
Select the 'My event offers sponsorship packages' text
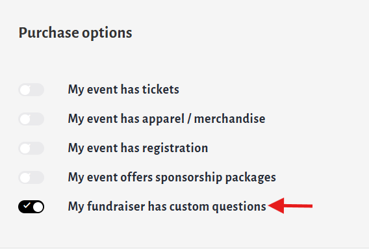tap(172, 177)
